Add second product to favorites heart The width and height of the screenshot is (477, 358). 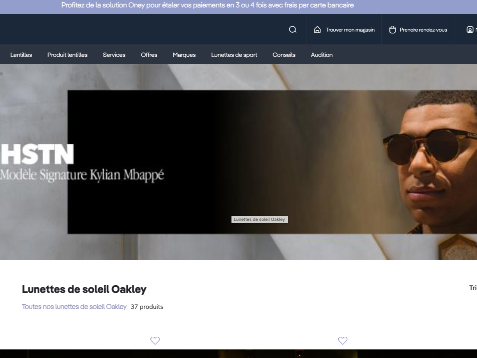pos(343,340)
